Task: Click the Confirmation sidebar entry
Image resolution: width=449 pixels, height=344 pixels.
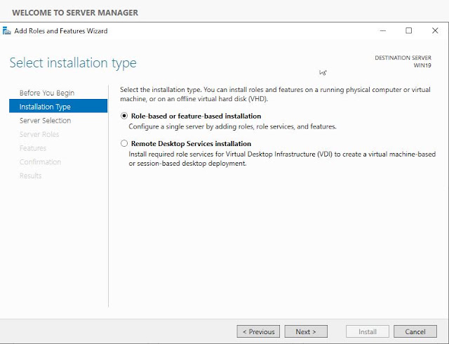Action: click(40, 161)
